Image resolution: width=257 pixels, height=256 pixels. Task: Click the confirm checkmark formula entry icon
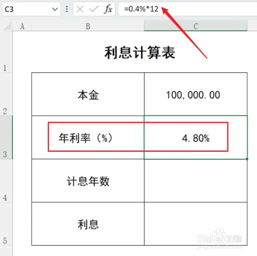(94, 9)
